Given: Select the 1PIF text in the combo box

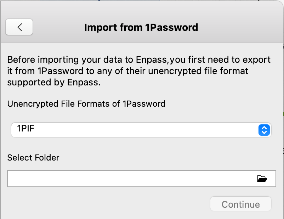Looking at the screenshot, I should pyautogui.click(x=25, y=130).
